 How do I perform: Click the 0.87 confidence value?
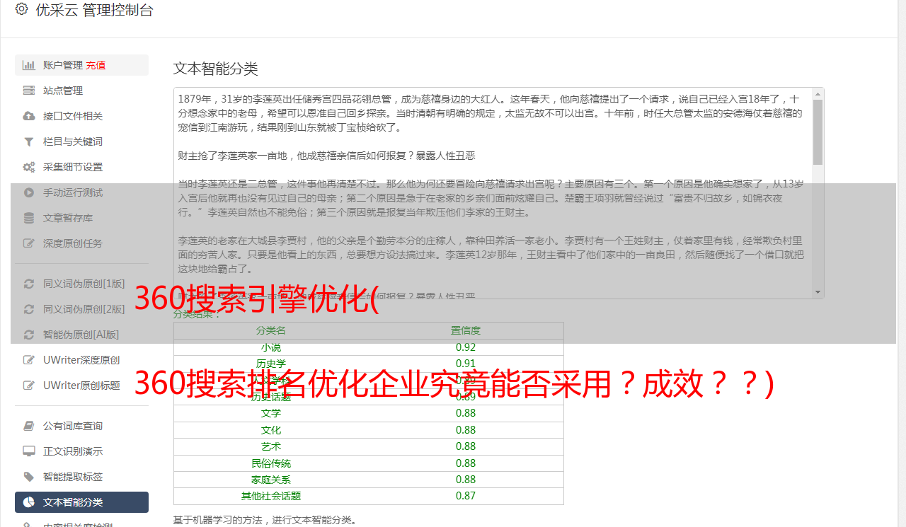click(x=466, y=496)
